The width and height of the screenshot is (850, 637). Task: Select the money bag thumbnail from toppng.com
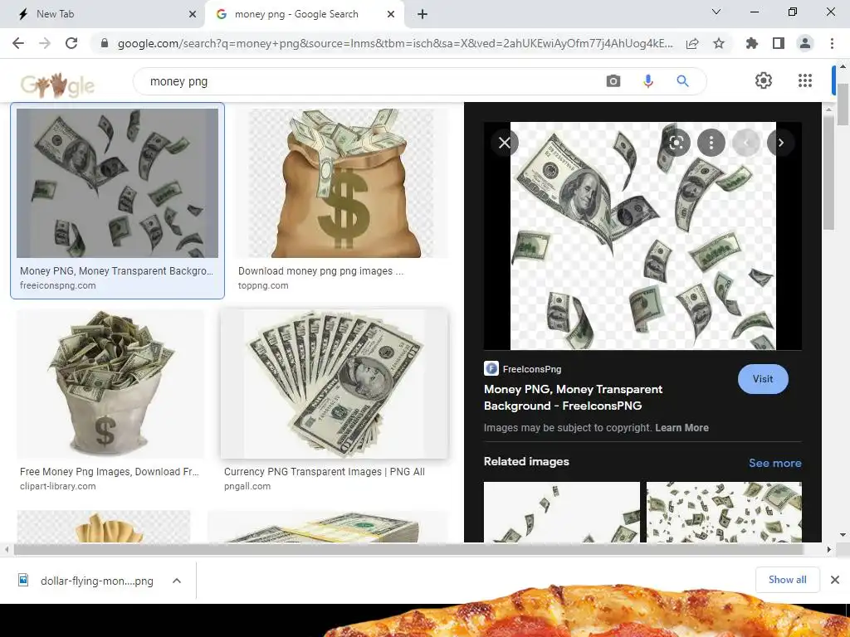coord(341,183)
